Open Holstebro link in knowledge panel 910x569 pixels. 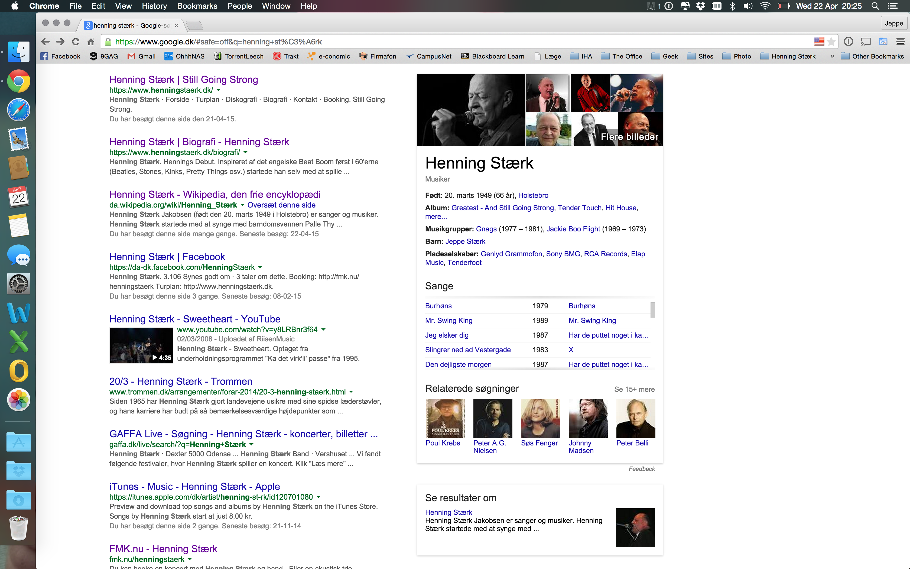(533, 195)
